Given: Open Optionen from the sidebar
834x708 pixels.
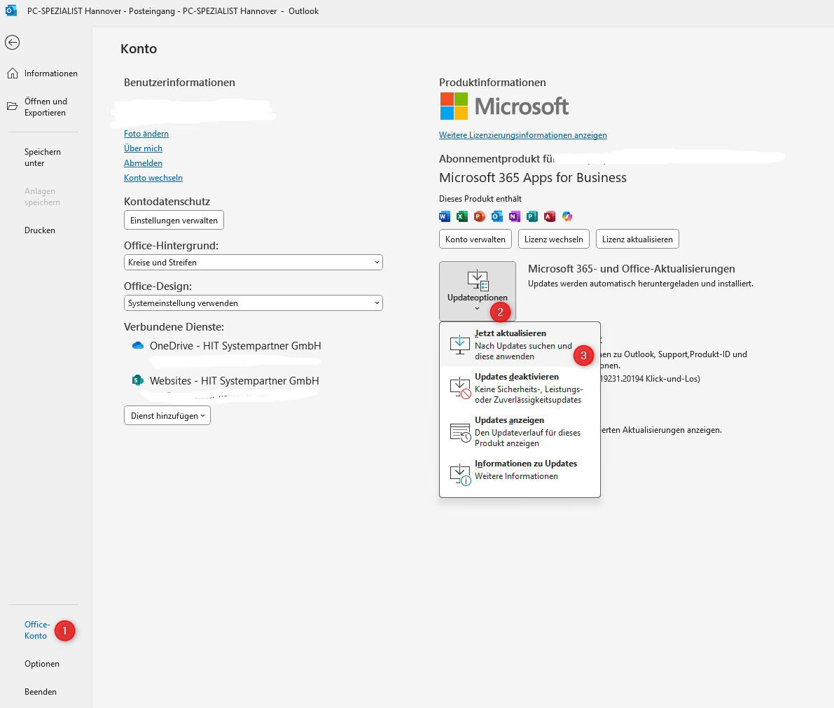Looking at the screenshot, I should click(42, 664).
